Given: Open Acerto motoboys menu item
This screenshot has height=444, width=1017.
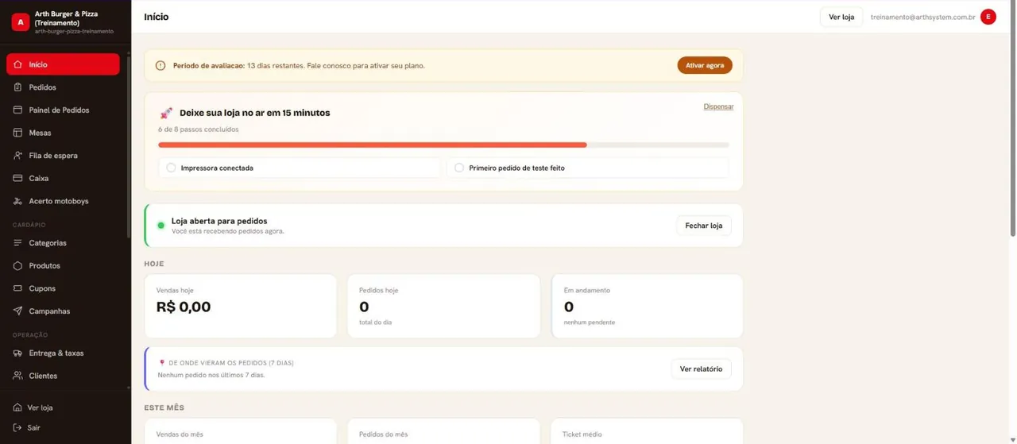Looking at the screenshot, I should coord(63,201).
